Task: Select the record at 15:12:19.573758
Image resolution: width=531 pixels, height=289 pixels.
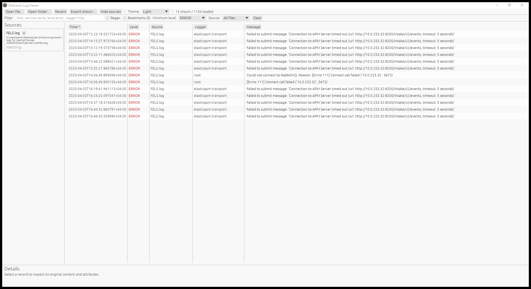Action: (x=297, y=48)
